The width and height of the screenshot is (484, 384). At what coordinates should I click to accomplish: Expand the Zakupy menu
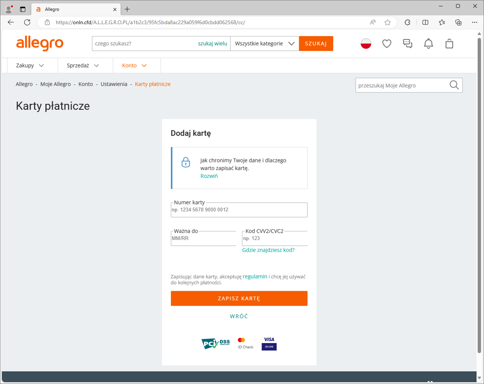click(30, 65)
